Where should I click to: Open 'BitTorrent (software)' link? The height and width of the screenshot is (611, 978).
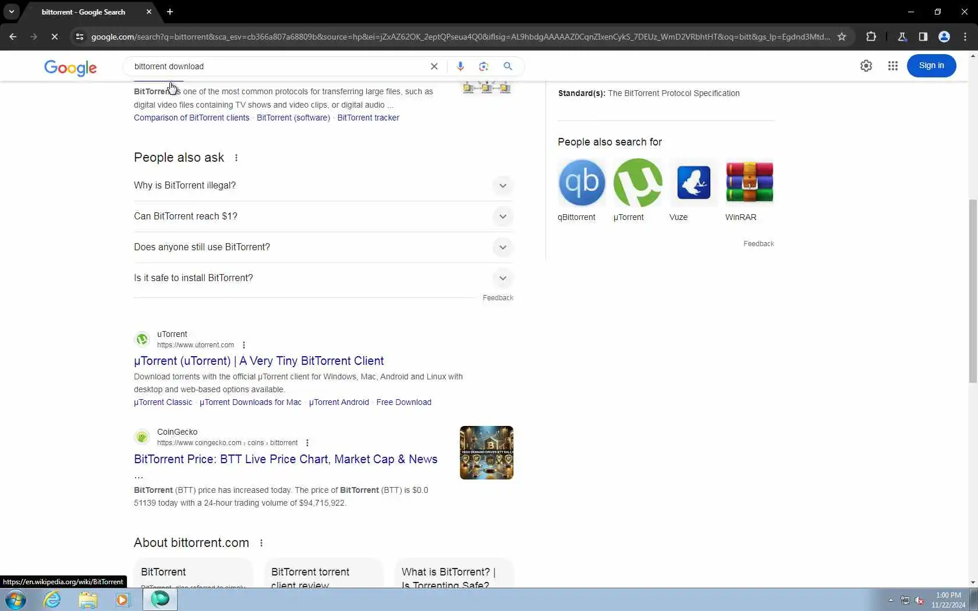(x=293, y=118)
